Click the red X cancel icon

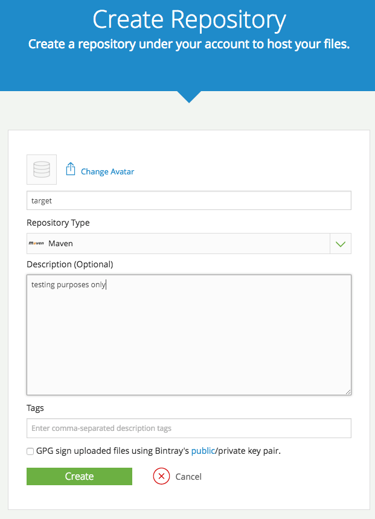(161, 476)
